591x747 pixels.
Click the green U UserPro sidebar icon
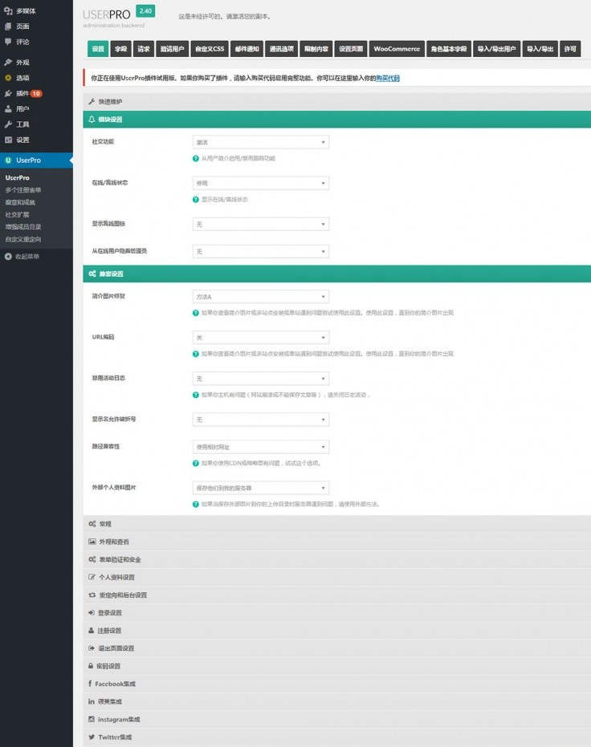pos(8,160)
